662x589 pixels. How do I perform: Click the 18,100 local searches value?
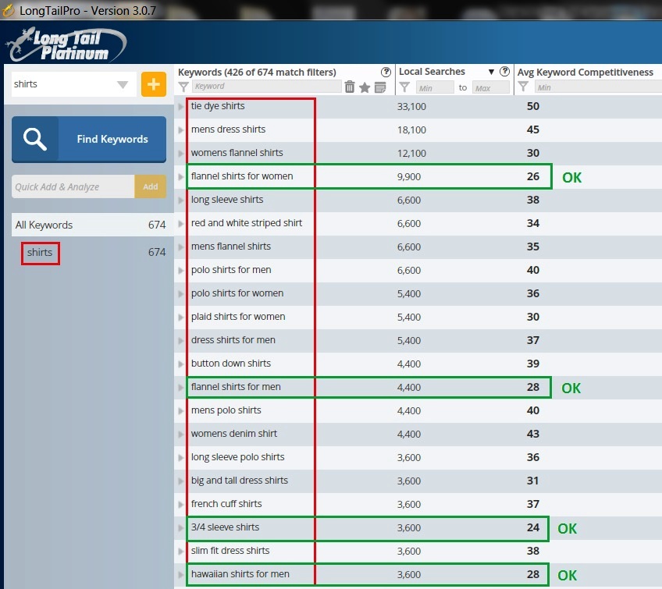(411, 130)
